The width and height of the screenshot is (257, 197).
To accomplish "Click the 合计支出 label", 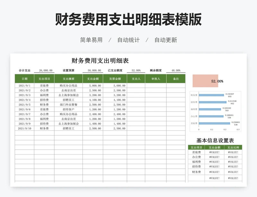I will click(x=25, y=70).
